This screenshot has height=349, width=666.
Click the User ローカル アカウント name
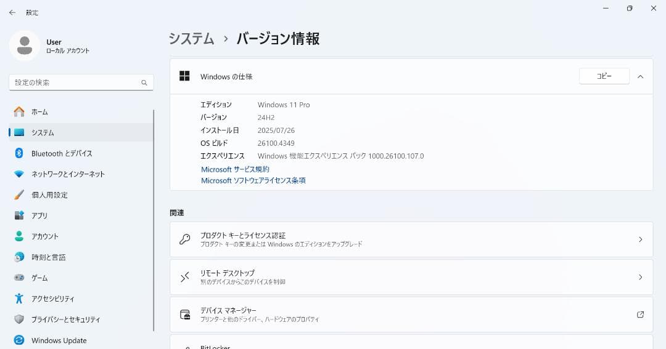click(68, 46)
